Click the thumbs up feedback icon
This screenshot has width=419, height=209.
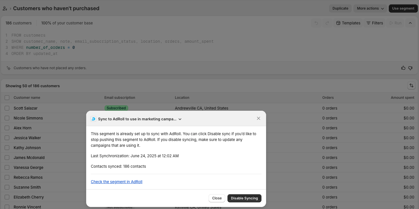[403, 68]
